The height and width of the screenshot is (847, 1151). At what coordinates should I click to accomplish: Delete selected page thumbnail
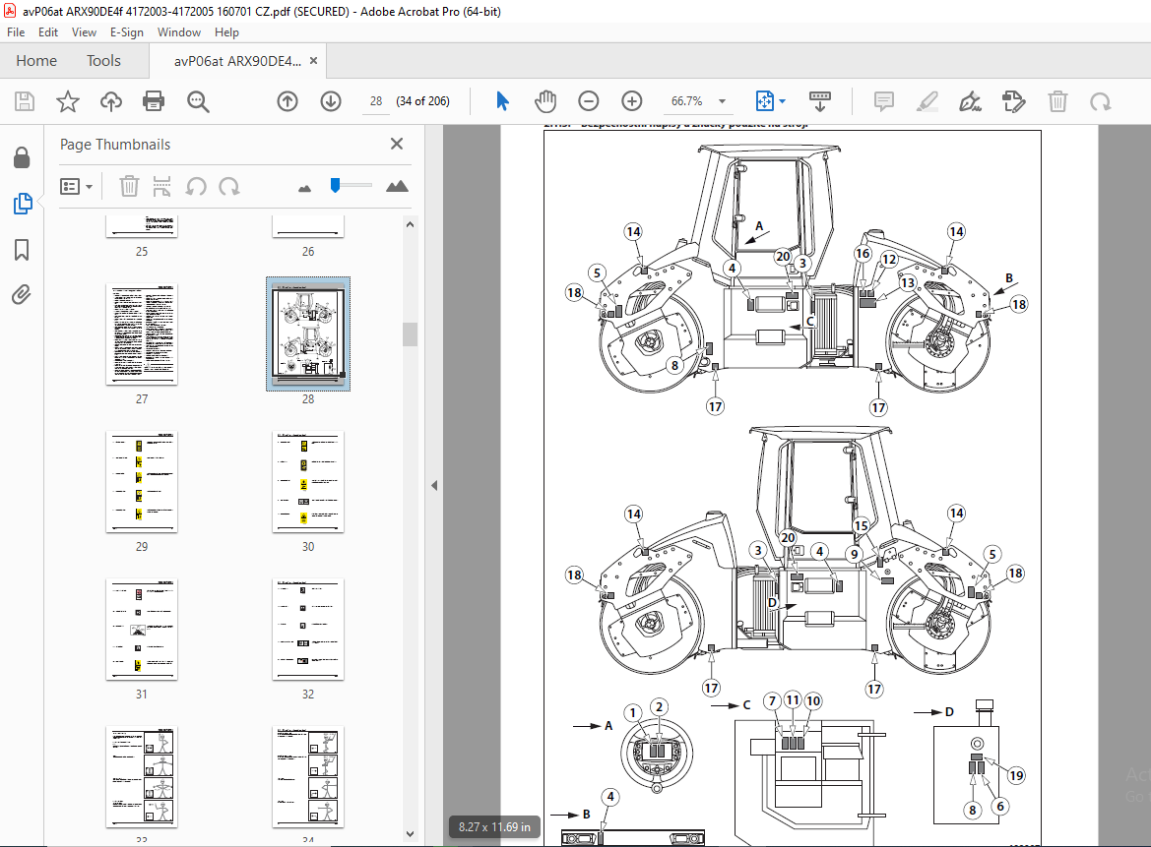coord(129,186)
